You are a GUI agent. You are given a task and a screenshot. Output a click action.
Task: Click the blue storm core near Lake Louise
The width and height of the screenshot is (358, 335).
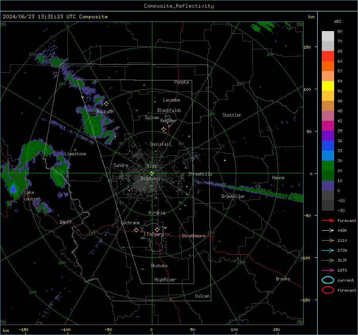click(13, 189)
